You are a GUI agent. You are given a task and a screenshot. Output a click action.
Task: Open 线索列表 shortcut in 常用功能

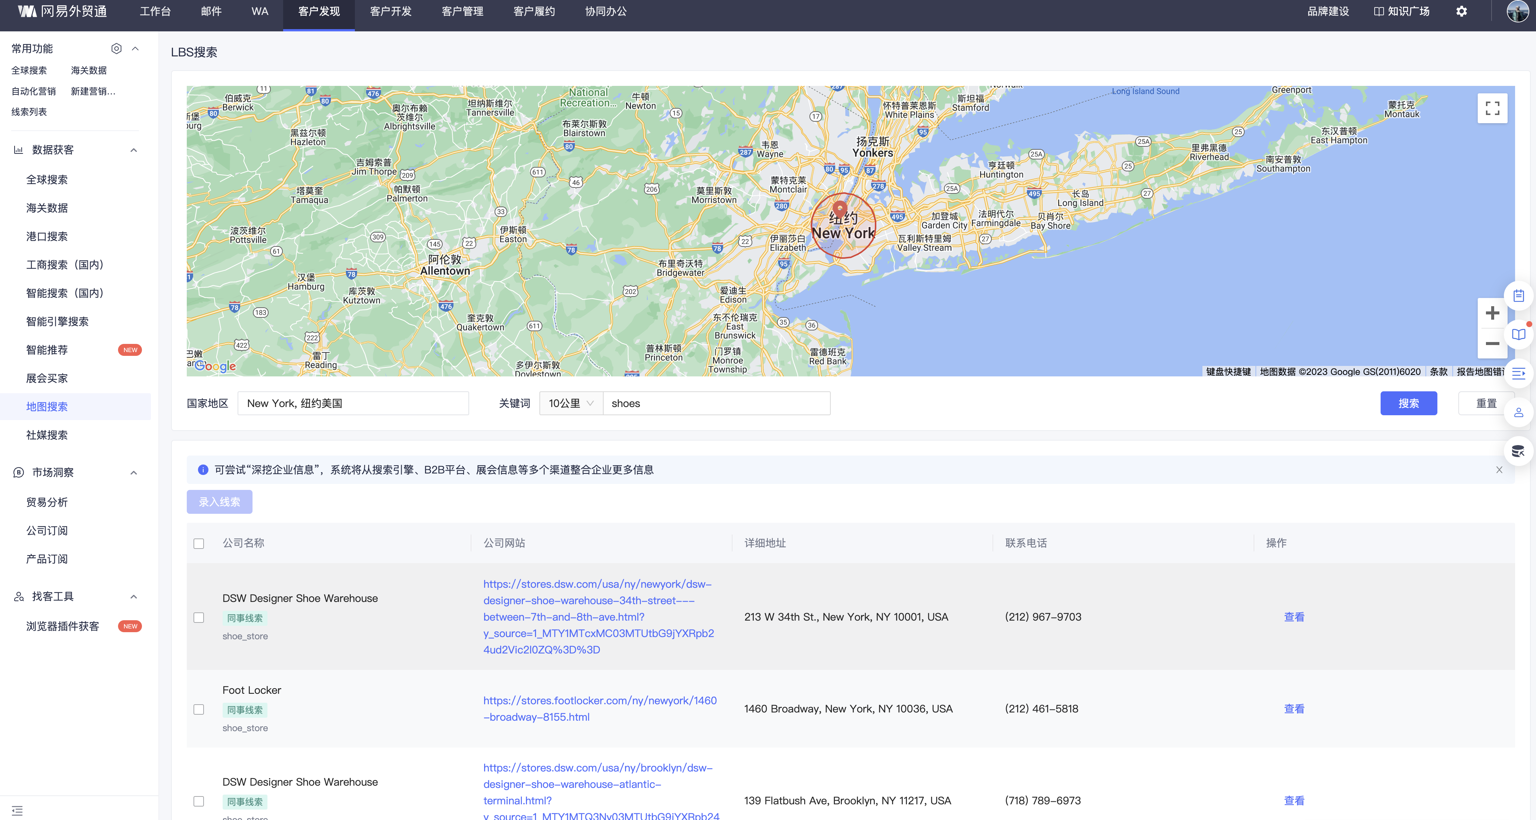point(29,112)
